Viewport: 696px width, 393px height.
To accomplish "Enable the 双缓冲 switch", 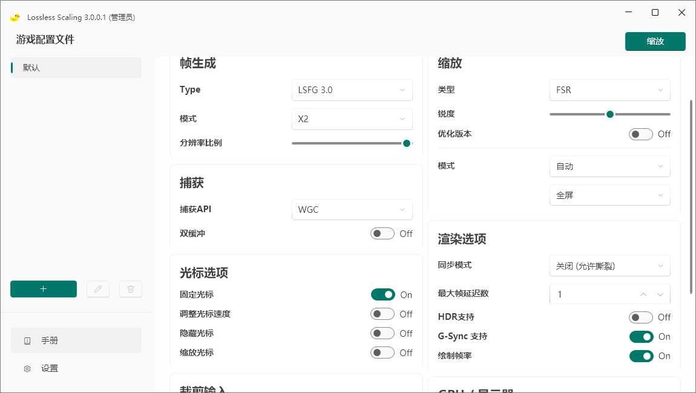I will (x=382, y=233).
